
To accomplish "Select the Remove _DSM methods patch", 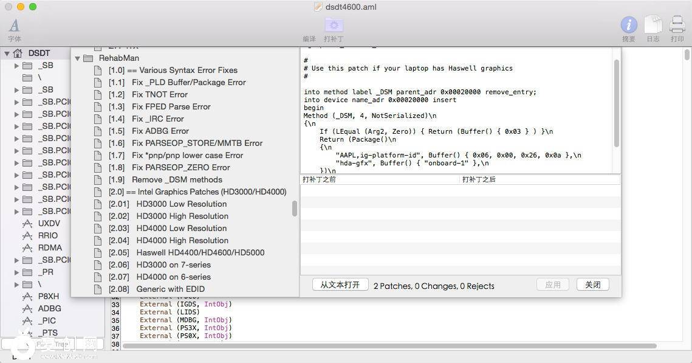I will click(177, 179).
